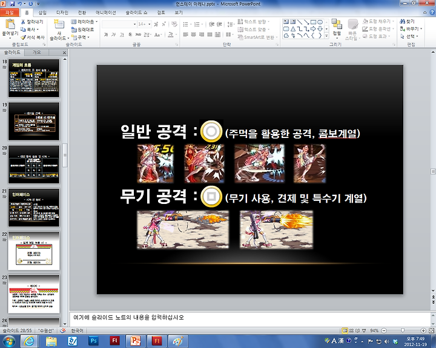Open Internet Explorer from the taskbar
The width and height of the screenshot is (436, 348).
pos(29,341)
